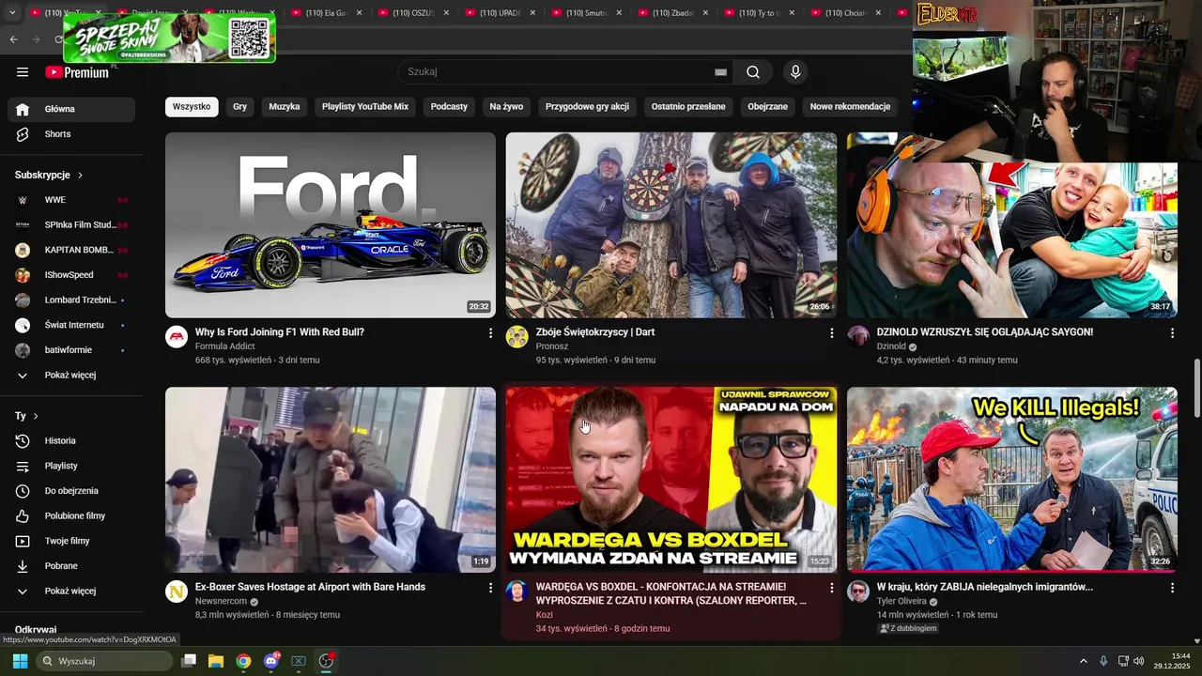Open Pobrane downloads in sidebar
Viewport: 1202px width, 676px height.
71,566
